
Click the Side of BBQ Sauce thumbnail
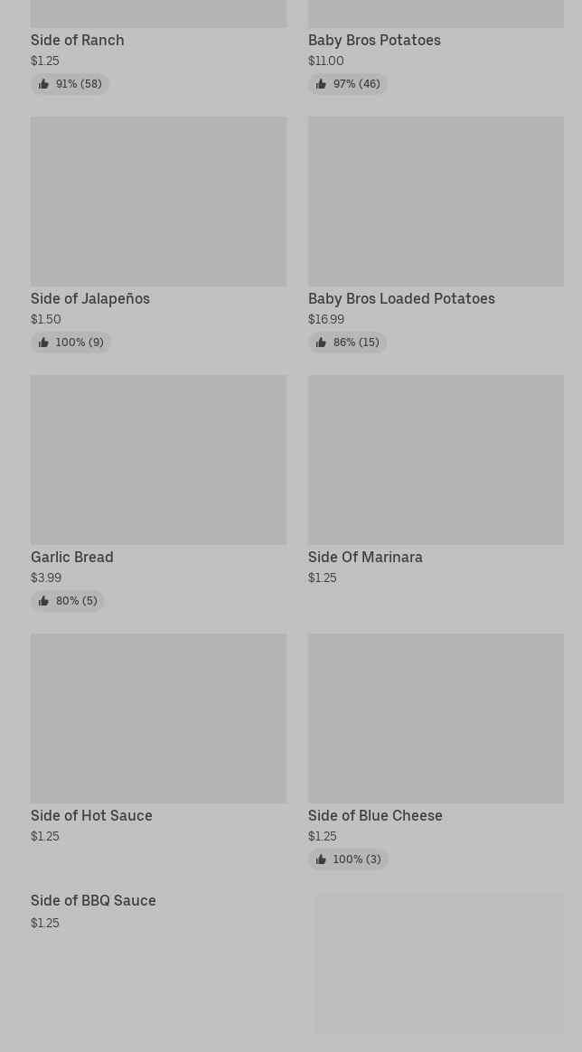click(438, 963)
